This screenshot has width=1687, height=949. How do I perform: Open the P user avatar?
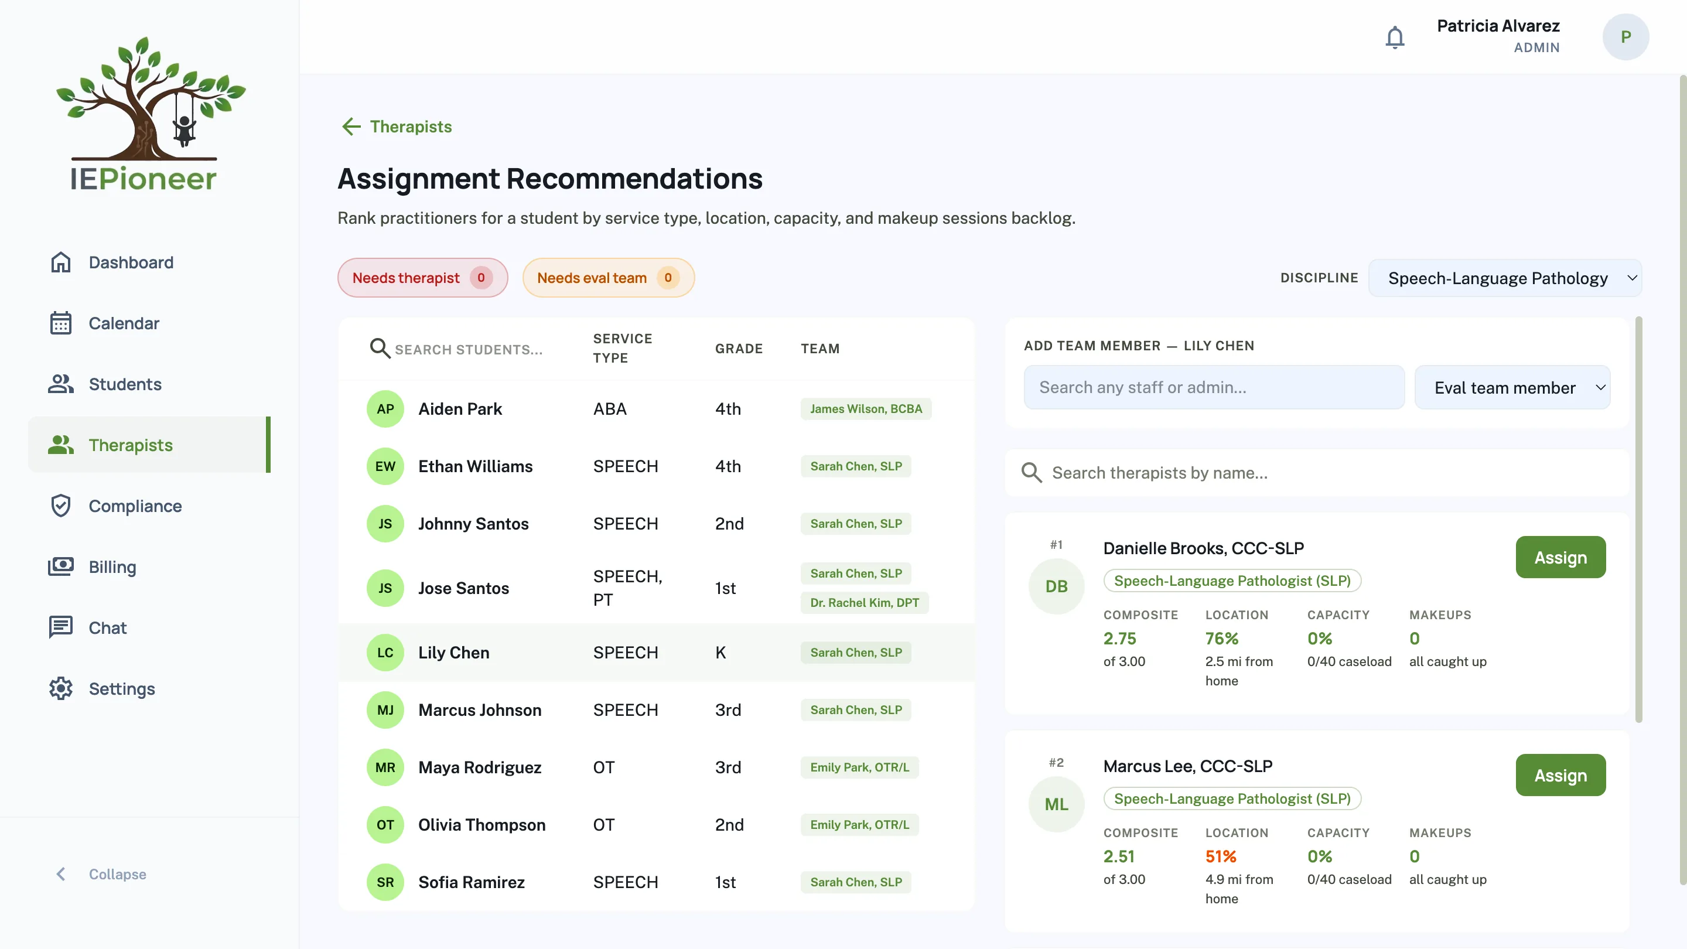(1625, 37)
